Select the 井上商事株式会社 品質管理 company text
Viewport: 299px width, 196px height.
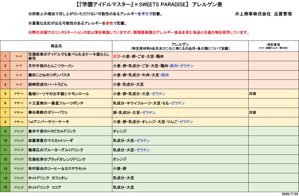[x=263, y=14]
